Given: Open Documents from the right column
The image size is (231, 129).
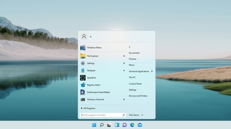Looking at the screenshot, I should 134,53.
